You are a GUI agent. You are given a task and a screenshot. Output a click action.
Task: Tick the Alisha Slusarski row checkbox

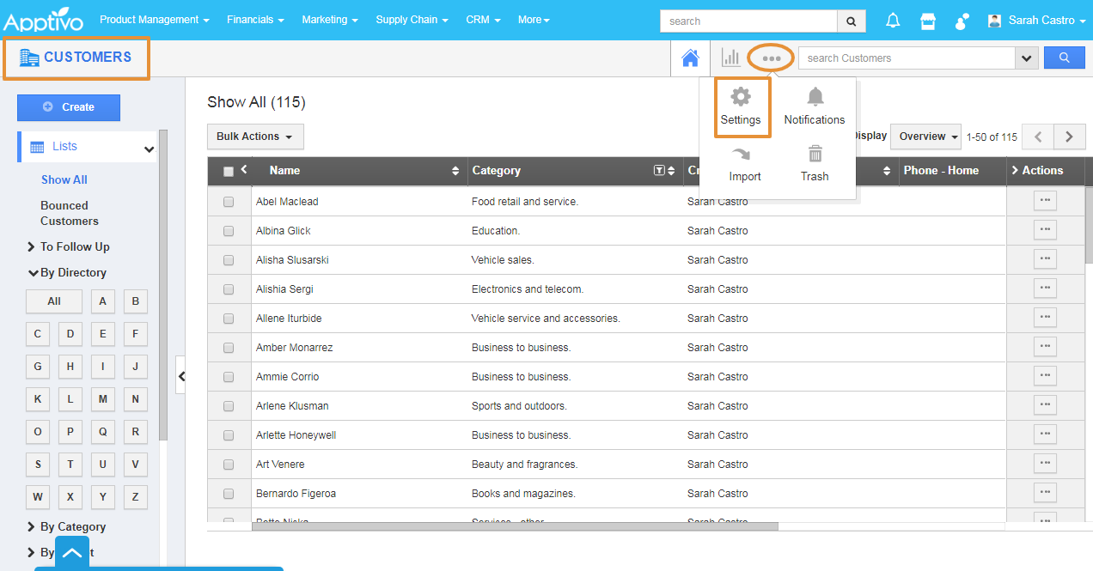click(229, 260)
